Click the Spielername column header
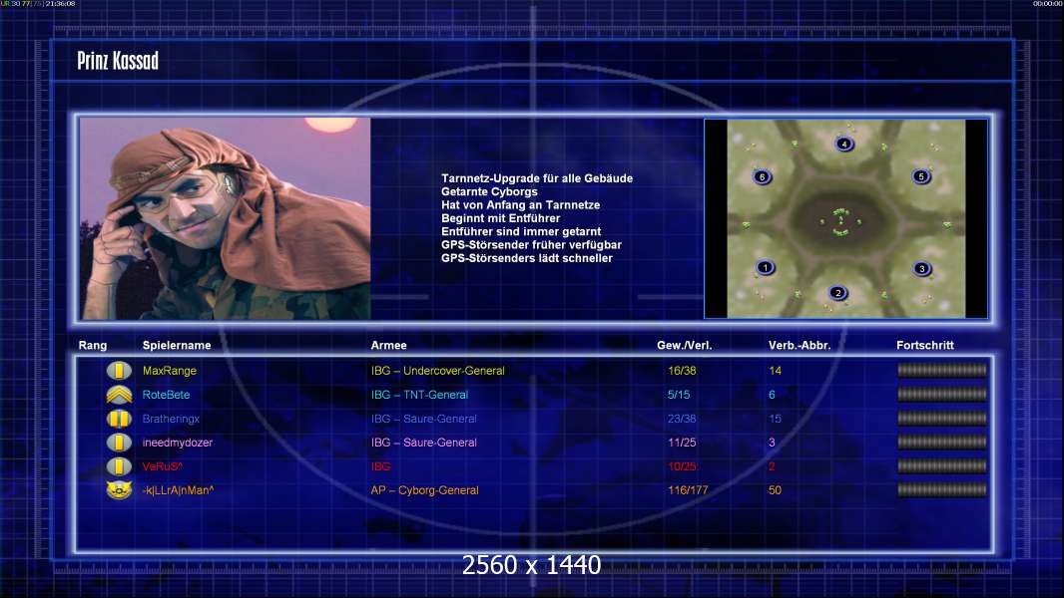 pos(177,346)
